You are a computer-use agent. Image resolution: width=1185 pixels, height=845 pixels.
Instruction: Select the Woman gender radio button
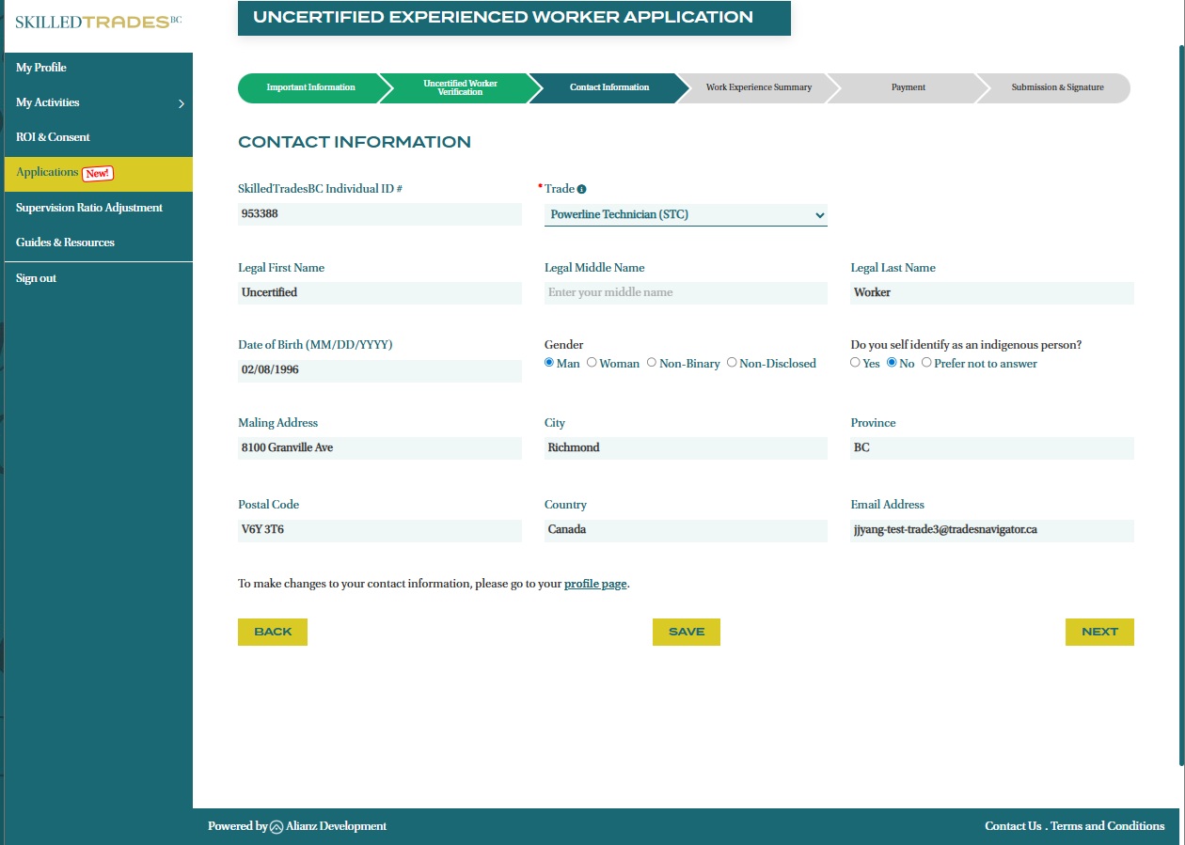pos(592,363)
